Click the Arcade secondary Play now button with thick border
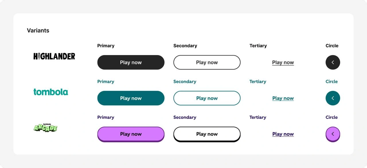The image size is (367, 168). [207, 134]
